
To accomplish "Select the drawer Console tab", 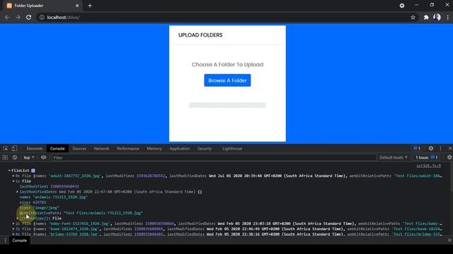I will 19,240.
